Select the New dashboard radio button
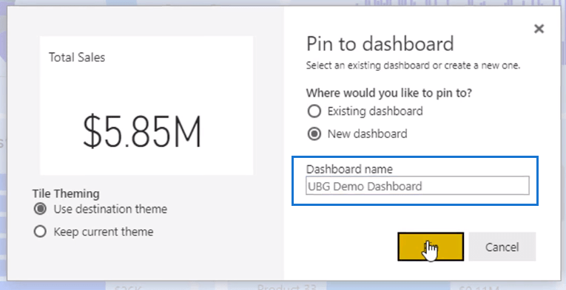 (x=314, y=134)
